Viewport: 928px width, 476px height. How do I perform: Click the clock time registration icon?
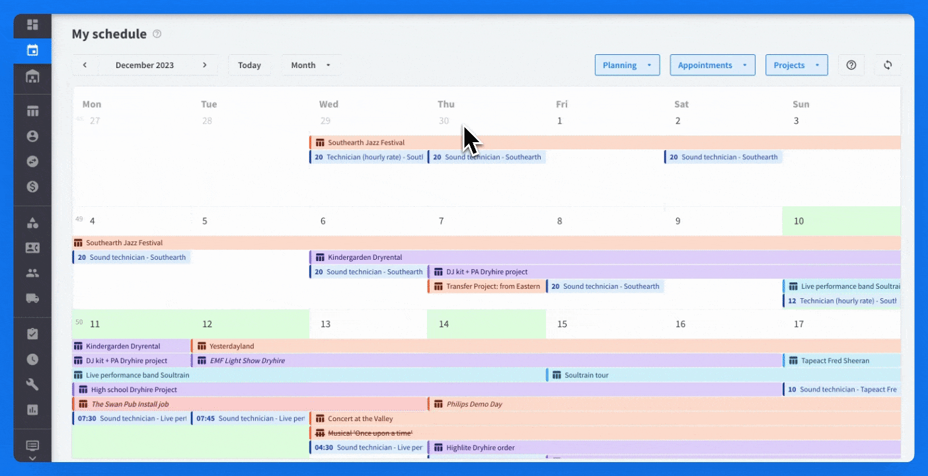pyautogui.click(x=32, y=360)
